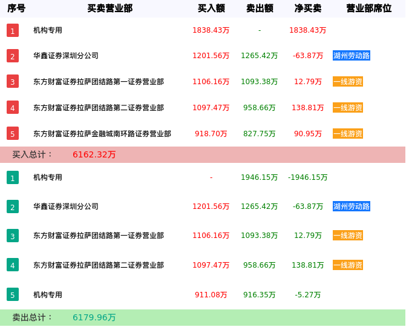
Task: Click 湖州劳动路 tag in the red-badge buy list
Action: pos(352,56)
